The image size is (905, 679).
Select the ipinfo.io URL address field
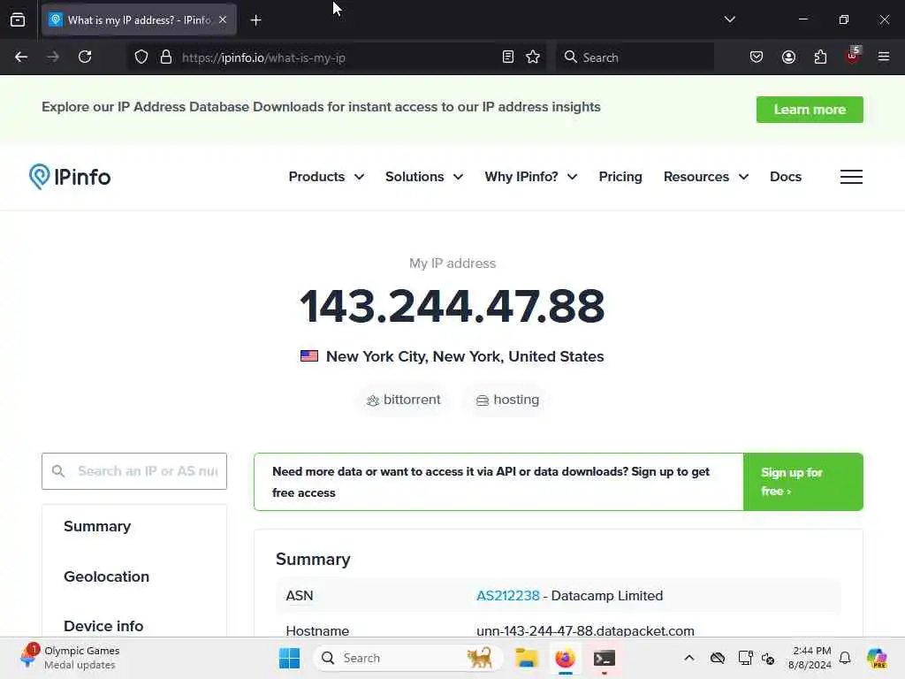click(338, 57)
